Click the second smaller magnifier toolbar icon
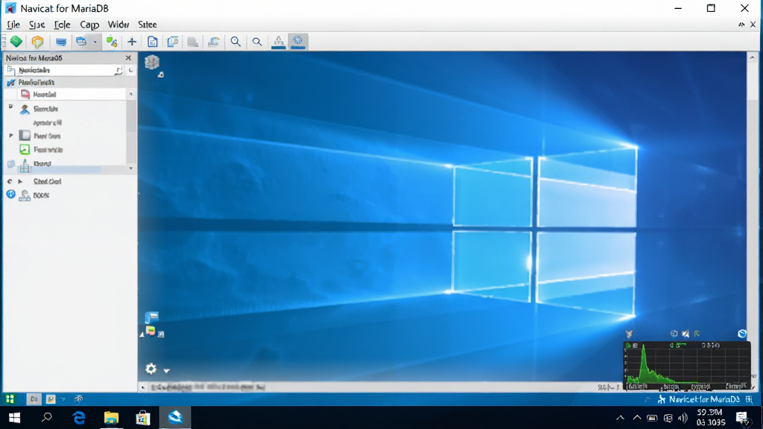This screenshot has width=763, height=429. [x=257, y=42]
